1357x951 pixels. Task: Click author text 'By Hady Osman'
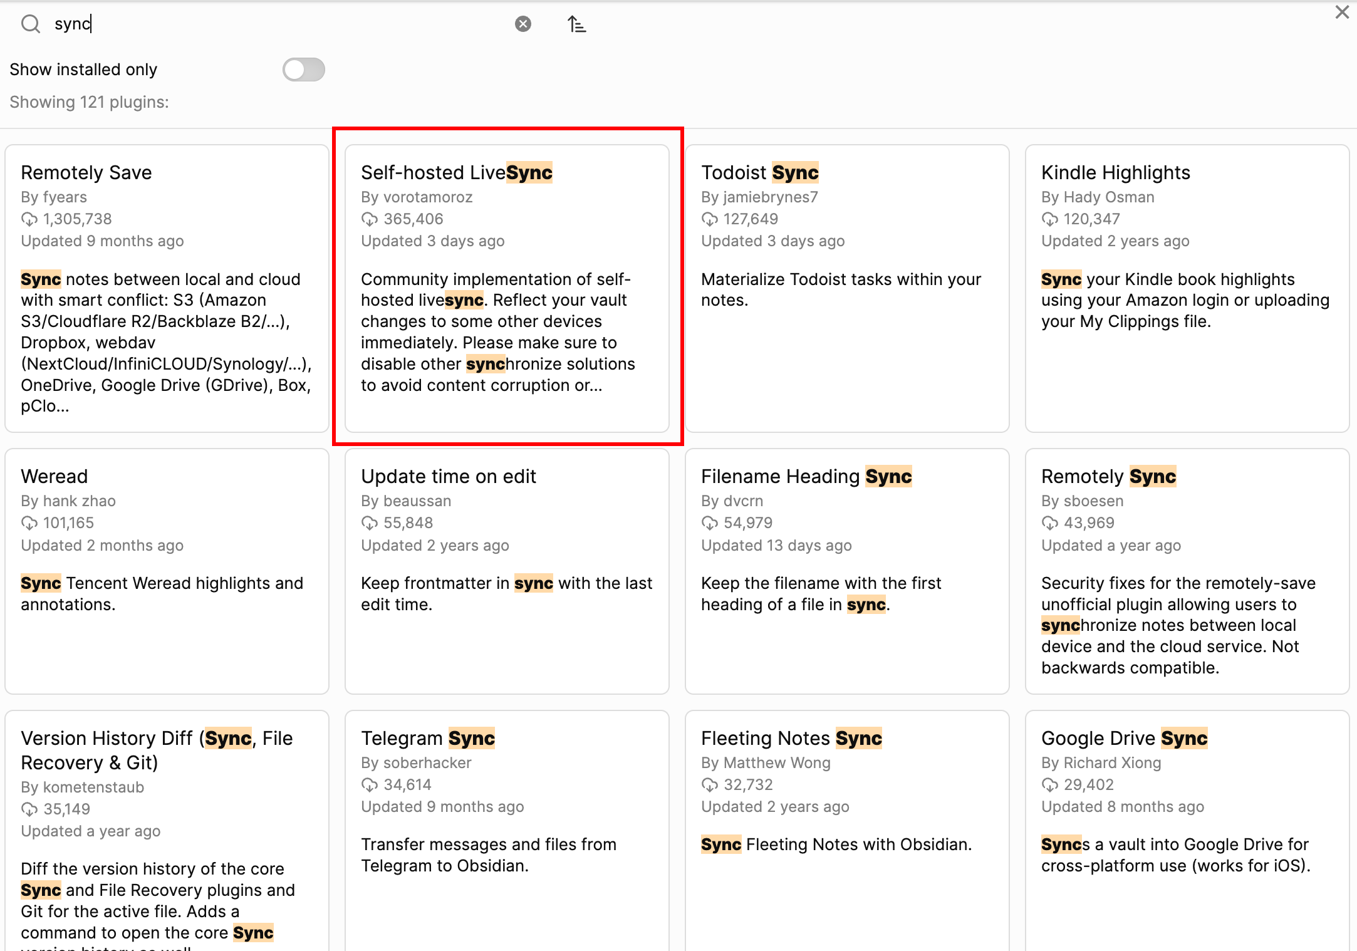coord(1098,197)
